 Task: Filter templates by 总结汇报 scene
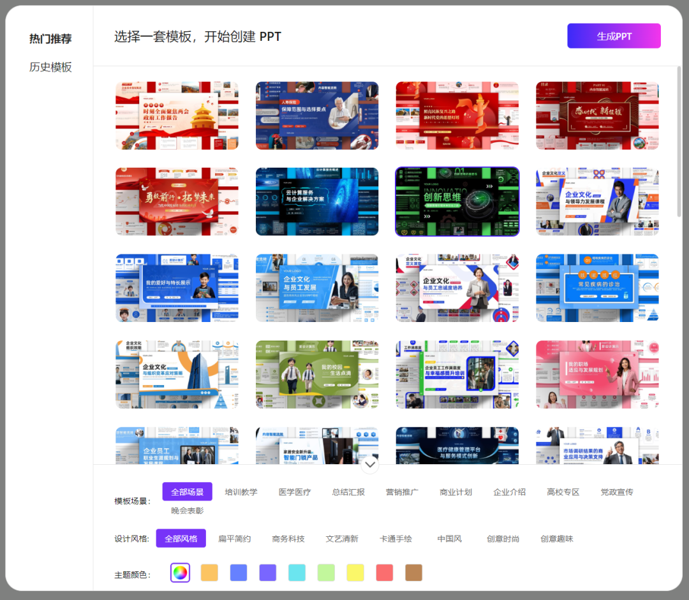coord(348,492)
